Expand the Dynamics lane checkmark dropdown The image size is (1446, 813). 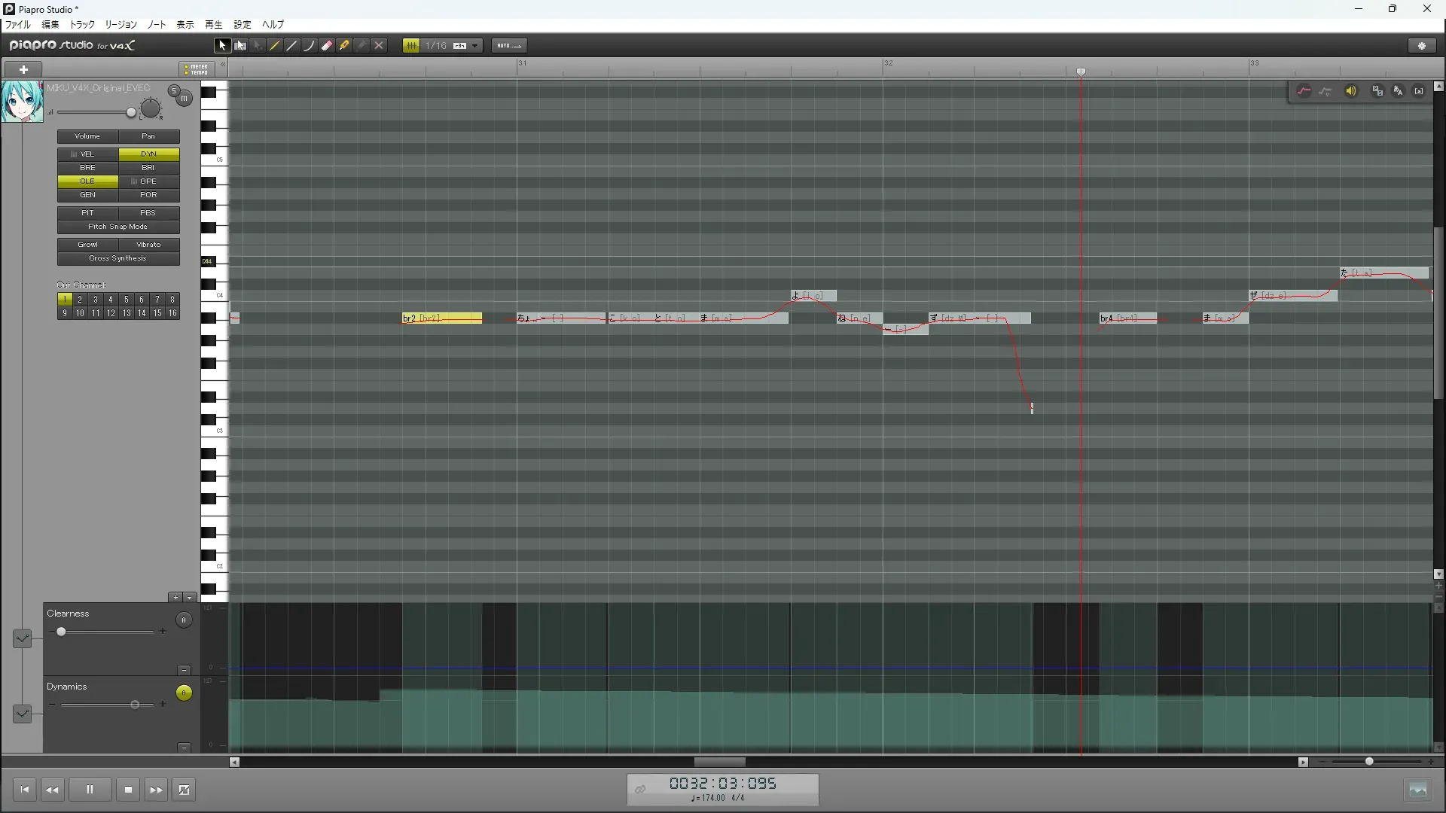click(23, 713)
